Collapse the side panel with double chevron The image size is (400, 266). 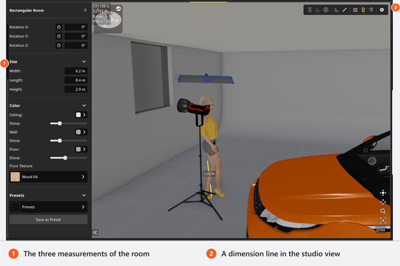(x=95, y=232)
